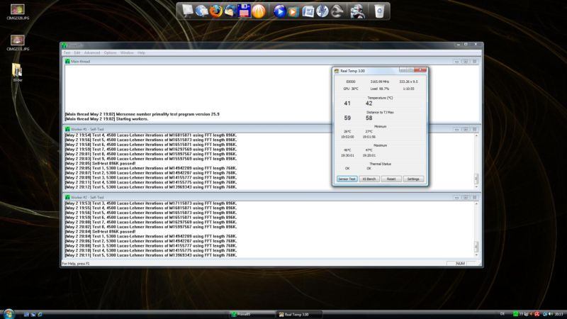Click the Show Desktop quick launch icon
Viewport: 567px width, 319px height.
tap(26, 314)
